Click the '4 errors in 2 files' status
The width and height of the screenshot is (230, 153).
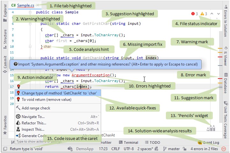[204, 149]
